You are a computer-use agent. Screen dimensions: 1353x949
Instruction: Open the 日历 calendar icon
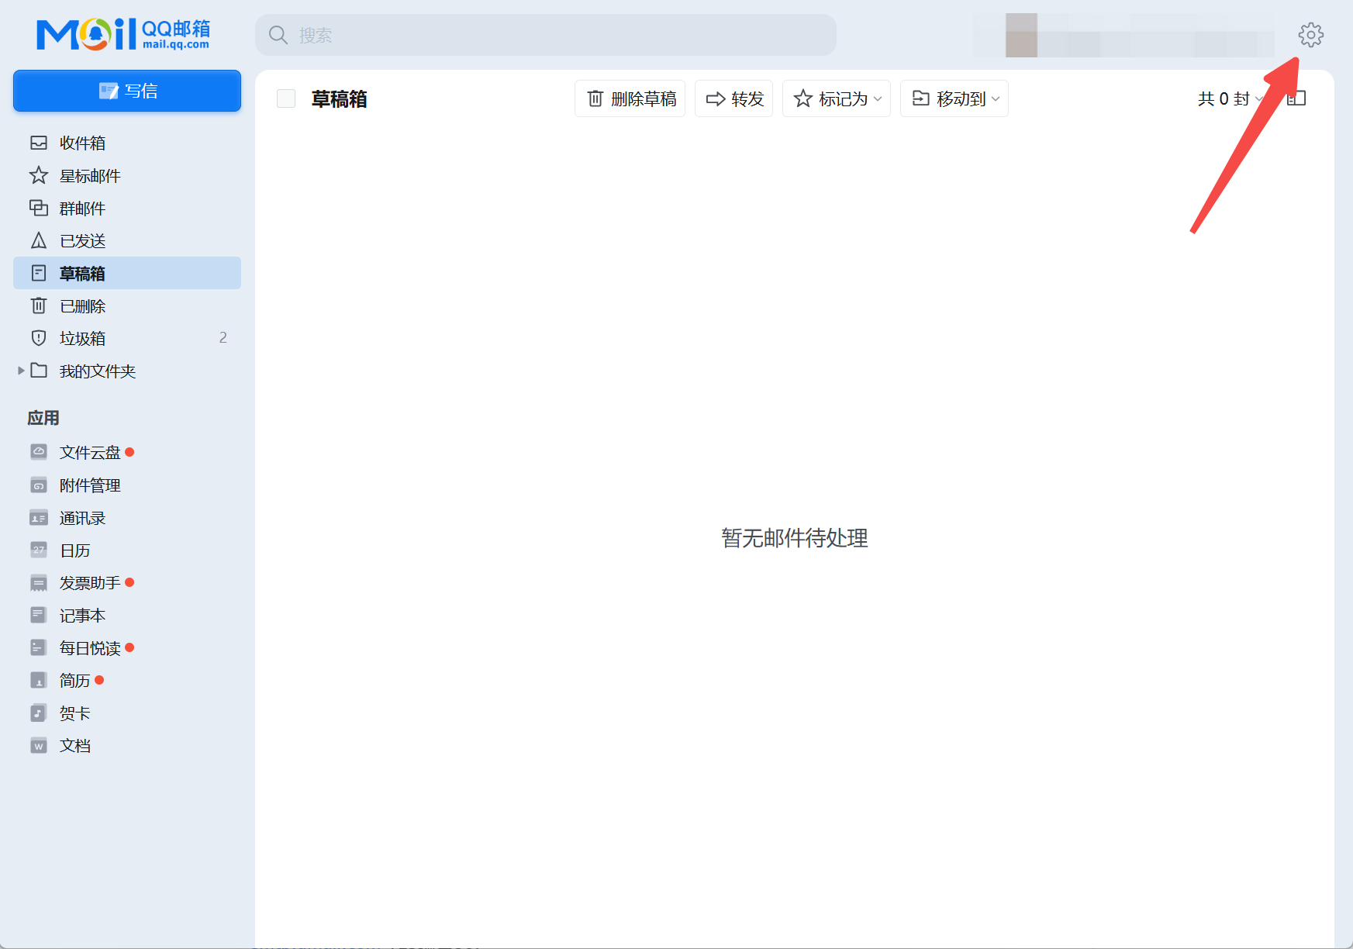click(x=39, y=550)
